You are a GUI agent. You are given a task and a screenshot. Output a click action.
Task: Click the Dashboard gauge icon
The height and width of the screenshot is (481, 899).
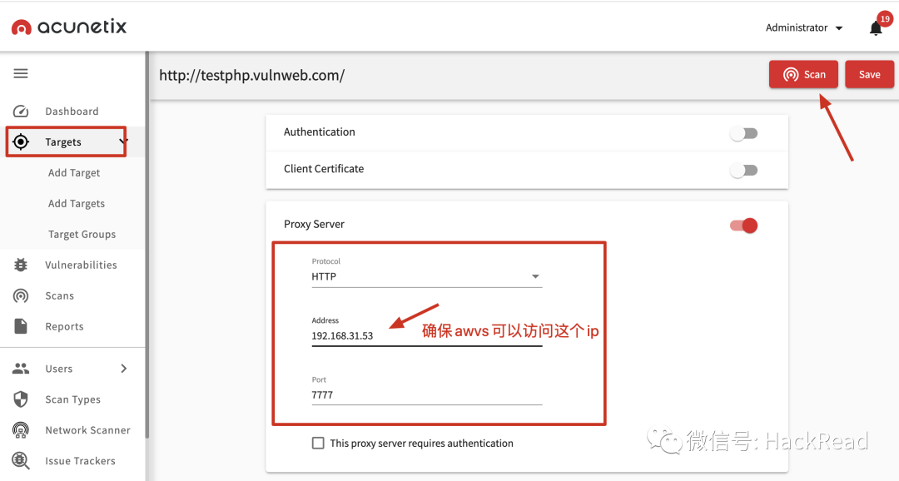click(21, 112)
